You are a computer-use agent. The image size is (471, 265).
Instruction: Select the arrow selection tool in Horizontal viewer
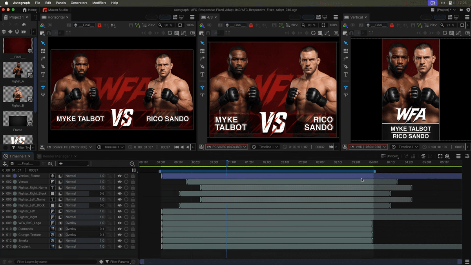(x=43, y=43)
